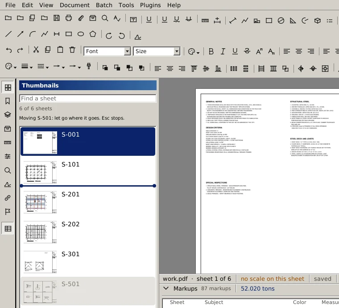Open the line weight dropdown
The image size is (339, 308).
pos(27,66)
